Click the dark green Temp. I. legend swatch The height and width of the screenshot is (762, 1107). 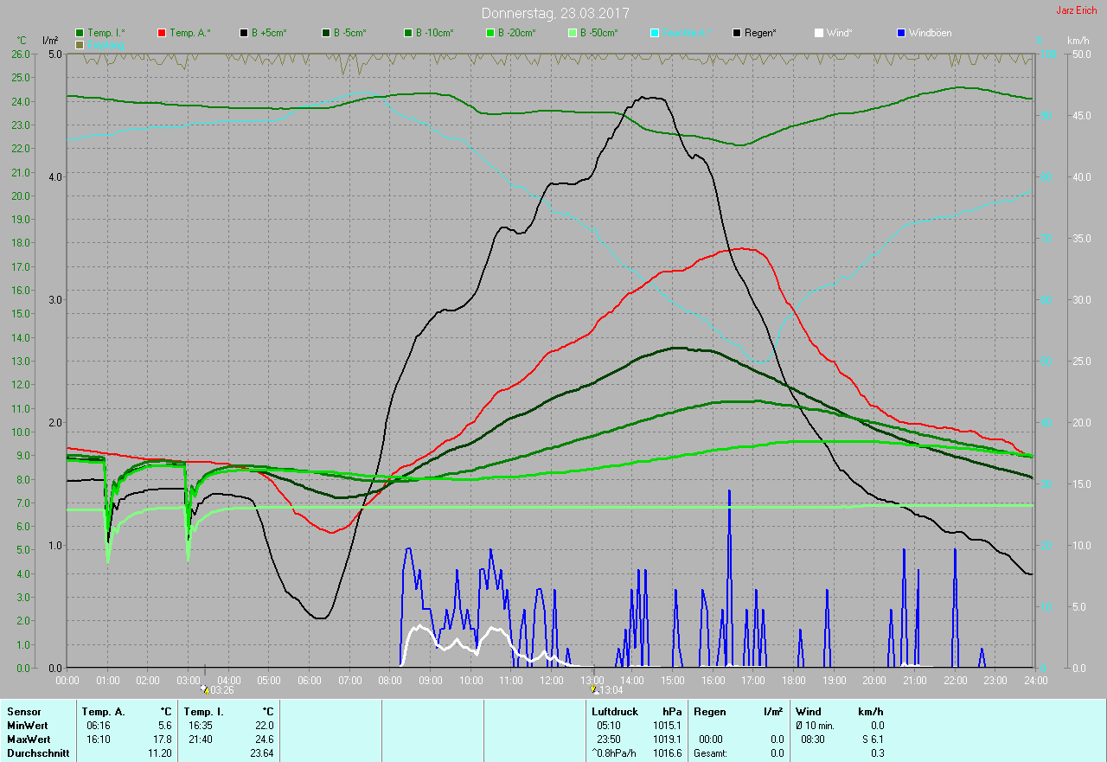tap(80, 33)
